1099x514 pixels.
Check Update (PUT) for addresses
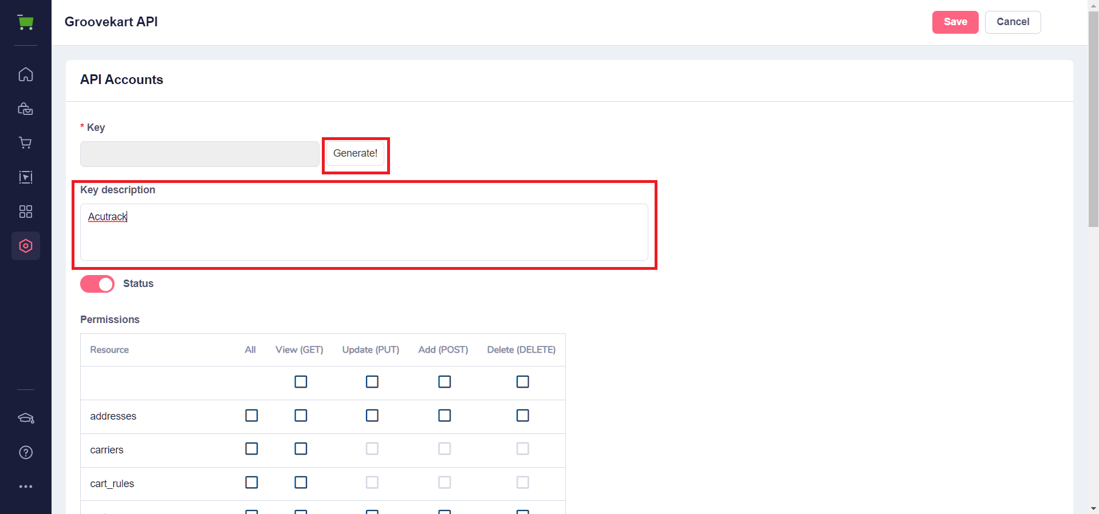tap(372, 415)
